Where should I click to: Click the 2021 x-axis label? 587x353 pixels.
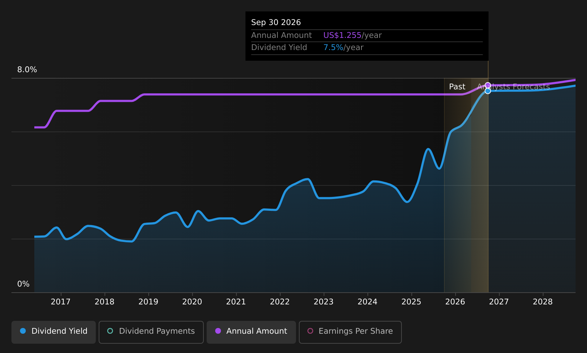pos(236,302)
